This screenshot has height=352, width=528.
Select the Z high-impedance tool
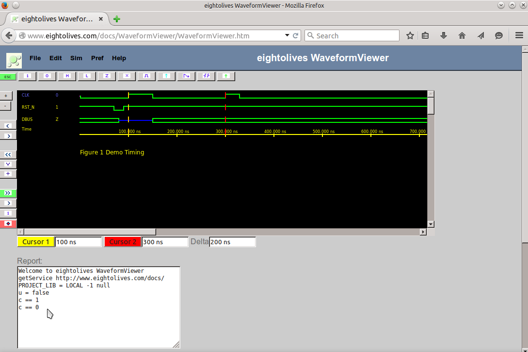[107, 76]
